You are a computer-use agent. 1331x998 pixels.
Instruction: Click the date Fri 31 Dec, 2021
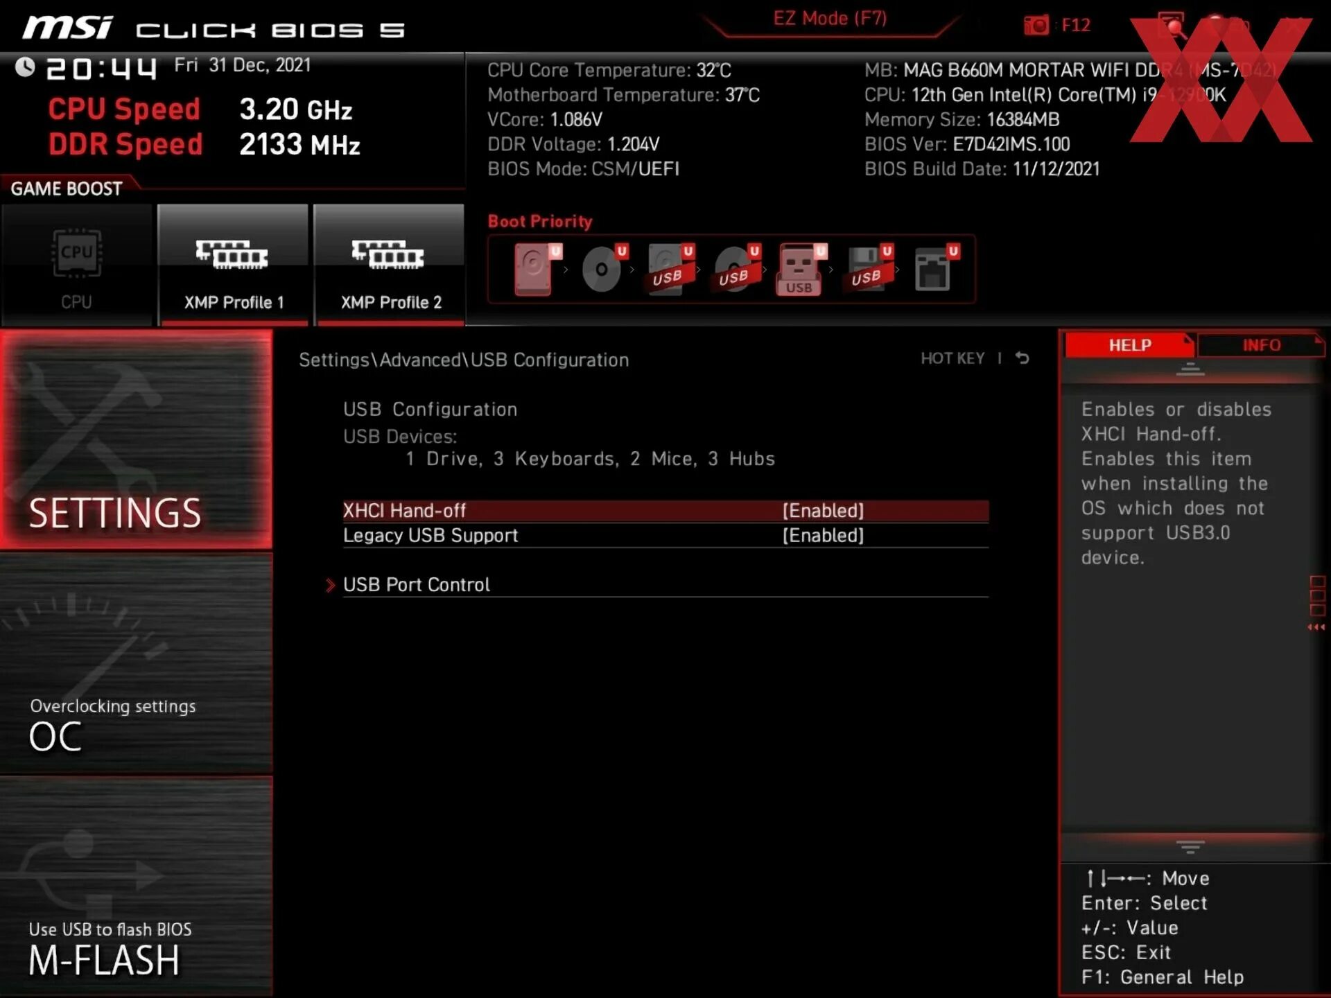(x=243, y=65)
